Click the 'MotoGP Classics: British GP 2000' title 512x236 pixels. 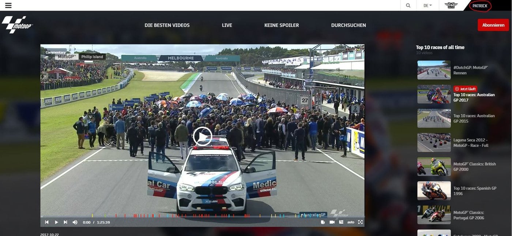coord(475,167)
